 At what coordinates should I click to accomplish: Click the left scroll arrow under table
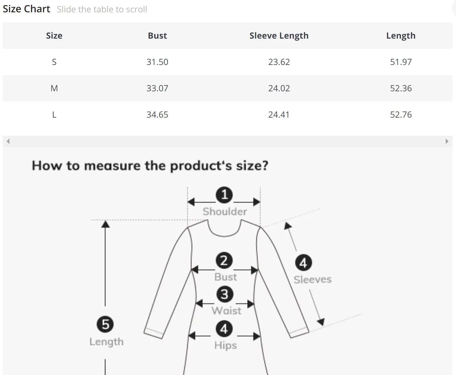[x=8, y=141]
